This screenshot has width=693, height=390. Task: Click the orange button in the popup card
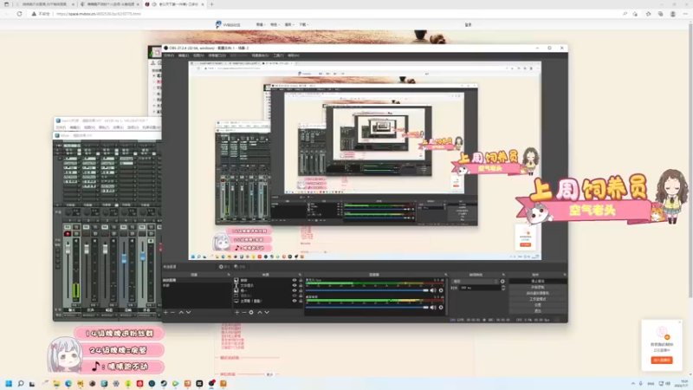[x=662, y=361]
